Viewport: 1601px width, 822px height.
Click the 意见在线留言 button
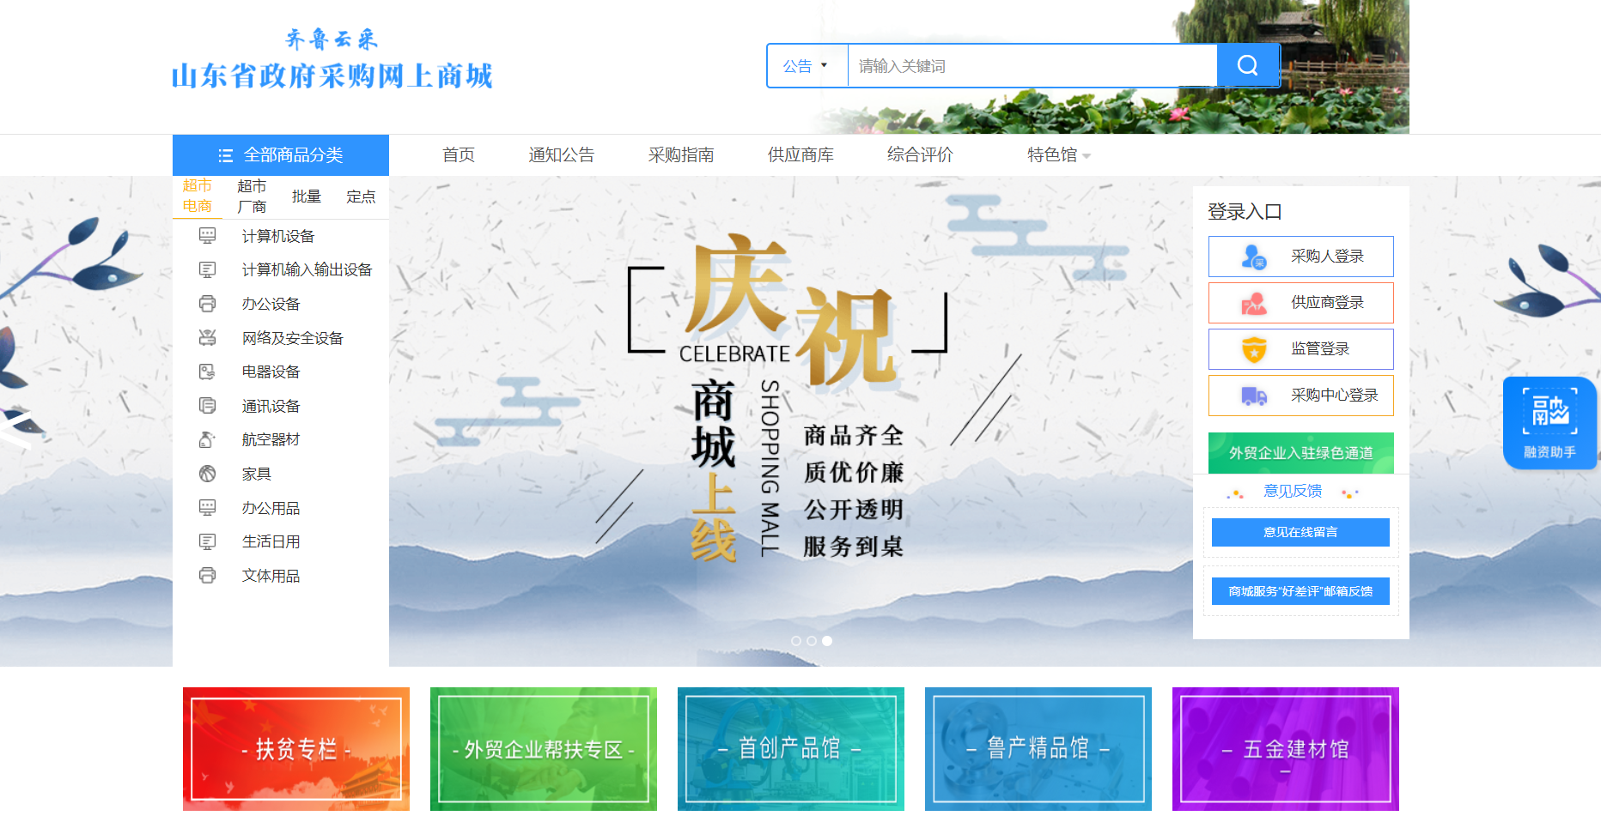(x=1300, y=532)
